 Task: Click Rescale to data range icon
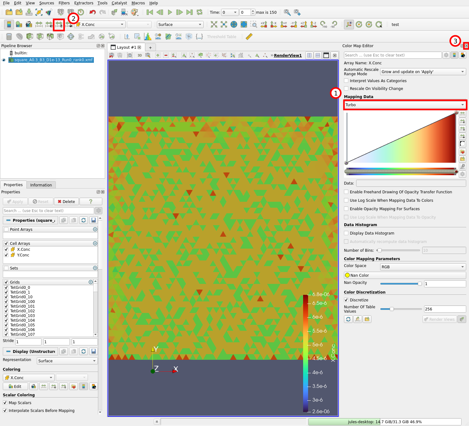tap(39, 24)
